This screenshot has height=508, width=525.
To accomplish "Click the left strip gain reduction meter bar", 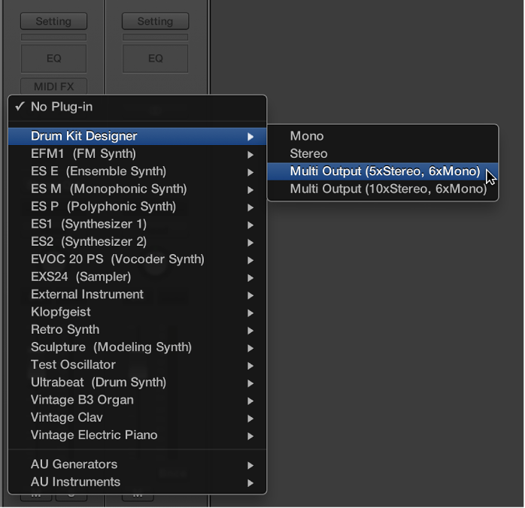I will point(53,37).
